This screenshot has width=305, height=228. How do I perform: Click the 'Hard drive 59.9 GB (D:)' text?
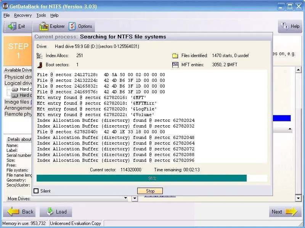97,46
